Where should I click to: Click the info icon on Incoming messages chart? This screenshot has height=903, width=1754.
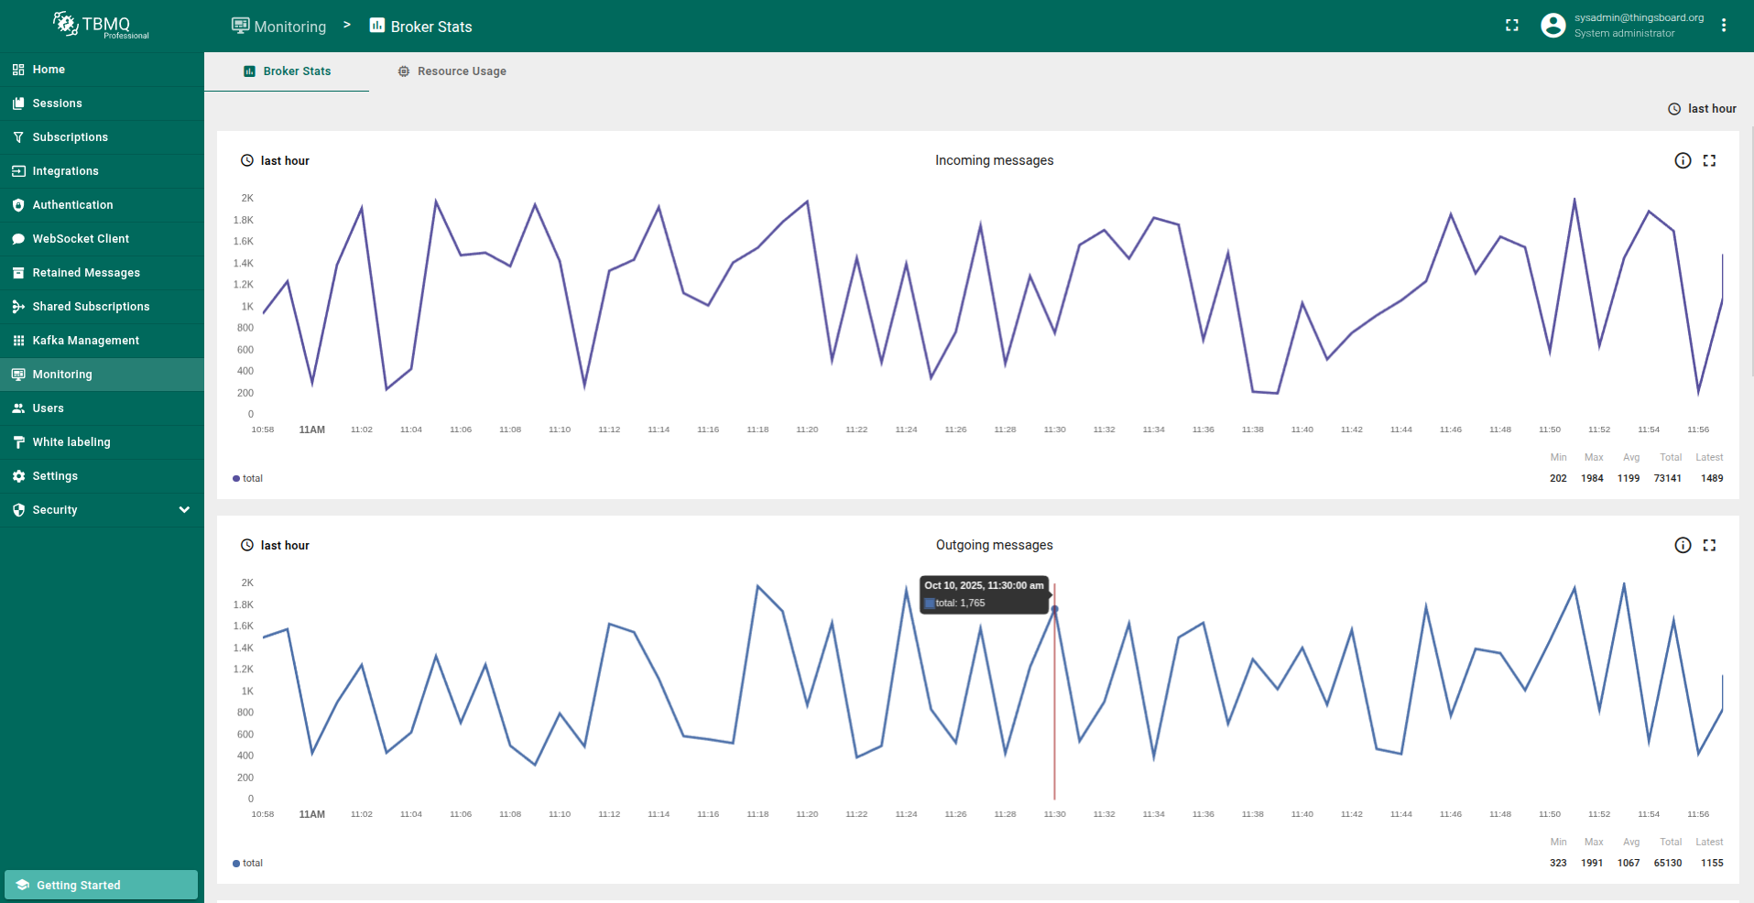click(1683, 160)
